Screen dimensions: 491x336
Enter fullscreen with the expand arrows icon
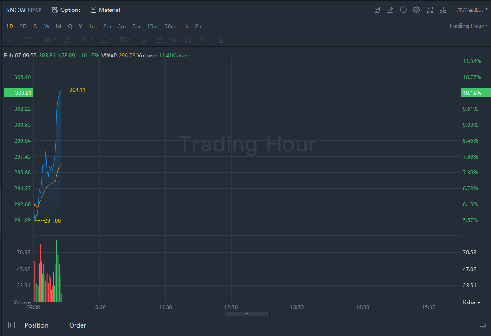(430, 10)
